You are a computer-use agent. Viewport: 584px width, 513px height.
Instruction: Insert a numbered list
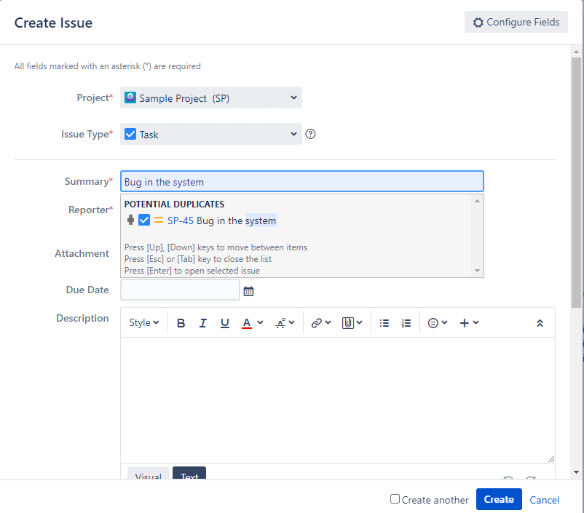click(x=406, y=323)
